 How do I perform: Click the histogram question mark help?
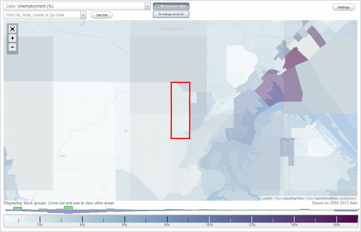tap(359, 209)
